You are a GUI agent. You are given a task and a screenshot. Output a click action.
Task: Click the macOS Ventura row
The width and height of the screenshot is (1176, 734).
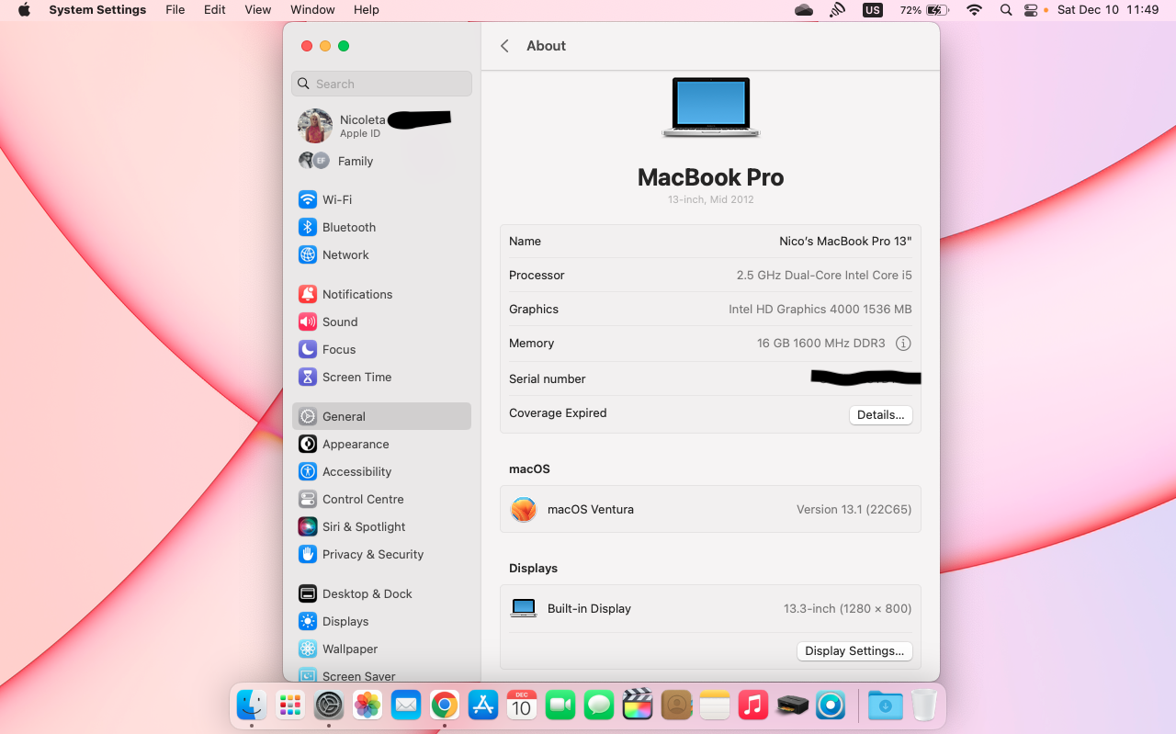[x=710, y=509]
